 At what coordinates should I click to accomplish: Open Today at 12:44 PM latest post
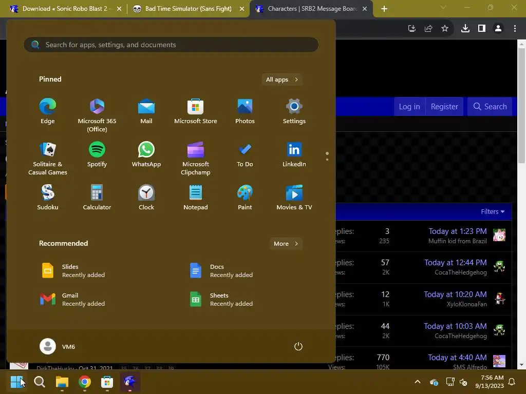click(456, 262)
